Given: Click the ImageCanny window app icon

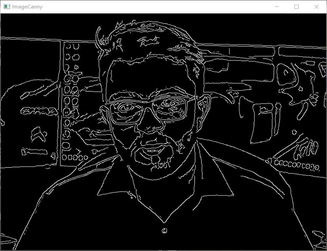Looking at the screenshot, I should tap(7, 7).
